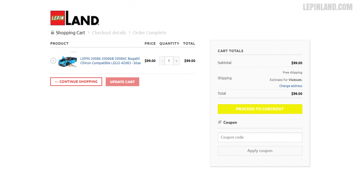Image resolution: width=360 pixels, height=172 pixels.
Task: Click the Cart Totals Total amount of $99.00
Action: pyautogui.click(x=297, y=94)
